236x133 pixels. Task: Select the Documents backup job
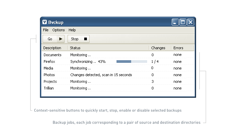[53, 55]
